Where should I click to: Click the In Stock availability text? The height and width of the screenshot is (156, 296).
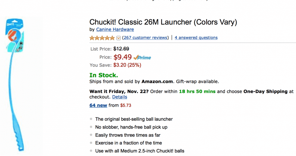point(104,75)
